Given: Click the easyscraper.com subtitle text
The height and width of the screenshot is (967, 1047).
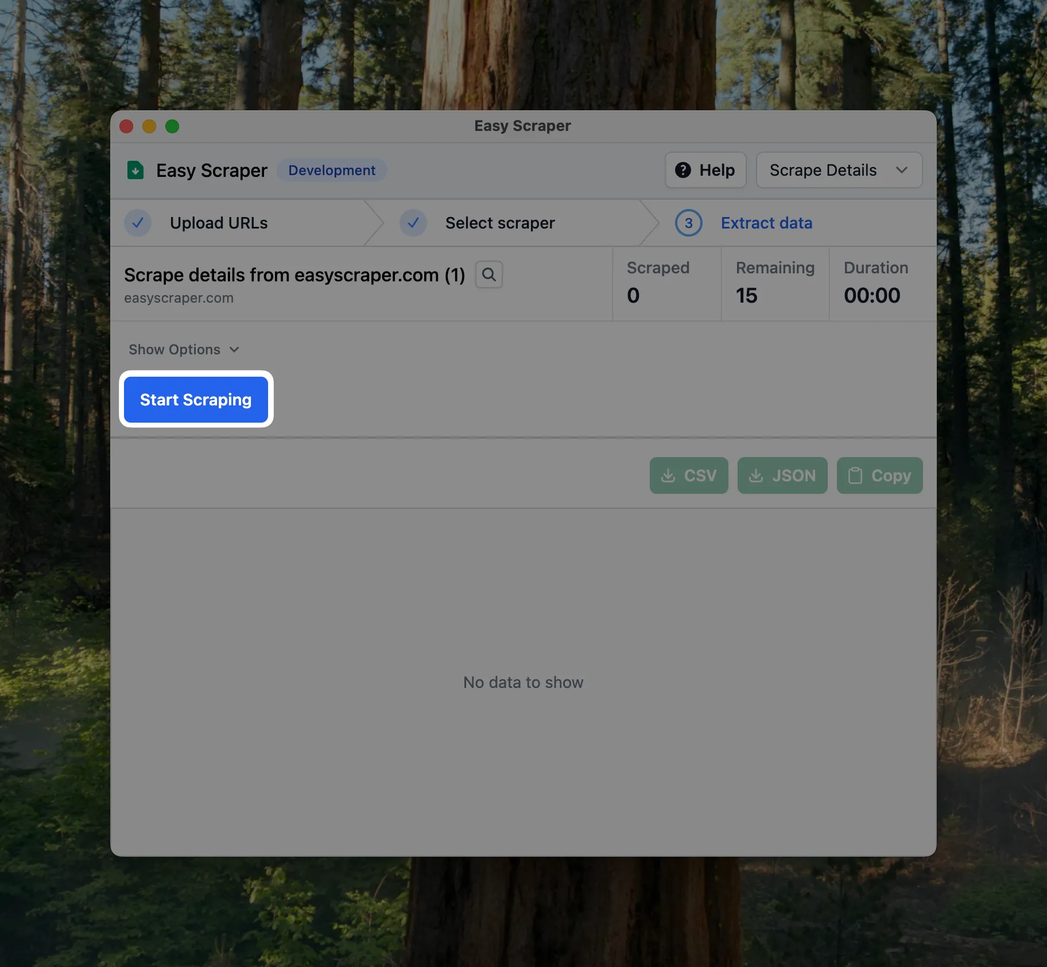Looking at the screenshot, I should pyautogui.click(x=179, y=298).
